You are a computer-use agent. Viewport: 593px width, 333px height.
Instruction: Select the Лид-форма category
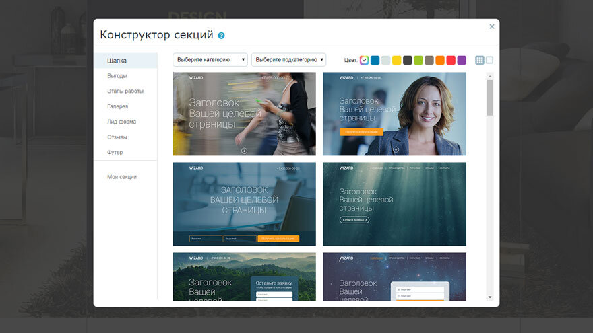click(x=121, y=122)
